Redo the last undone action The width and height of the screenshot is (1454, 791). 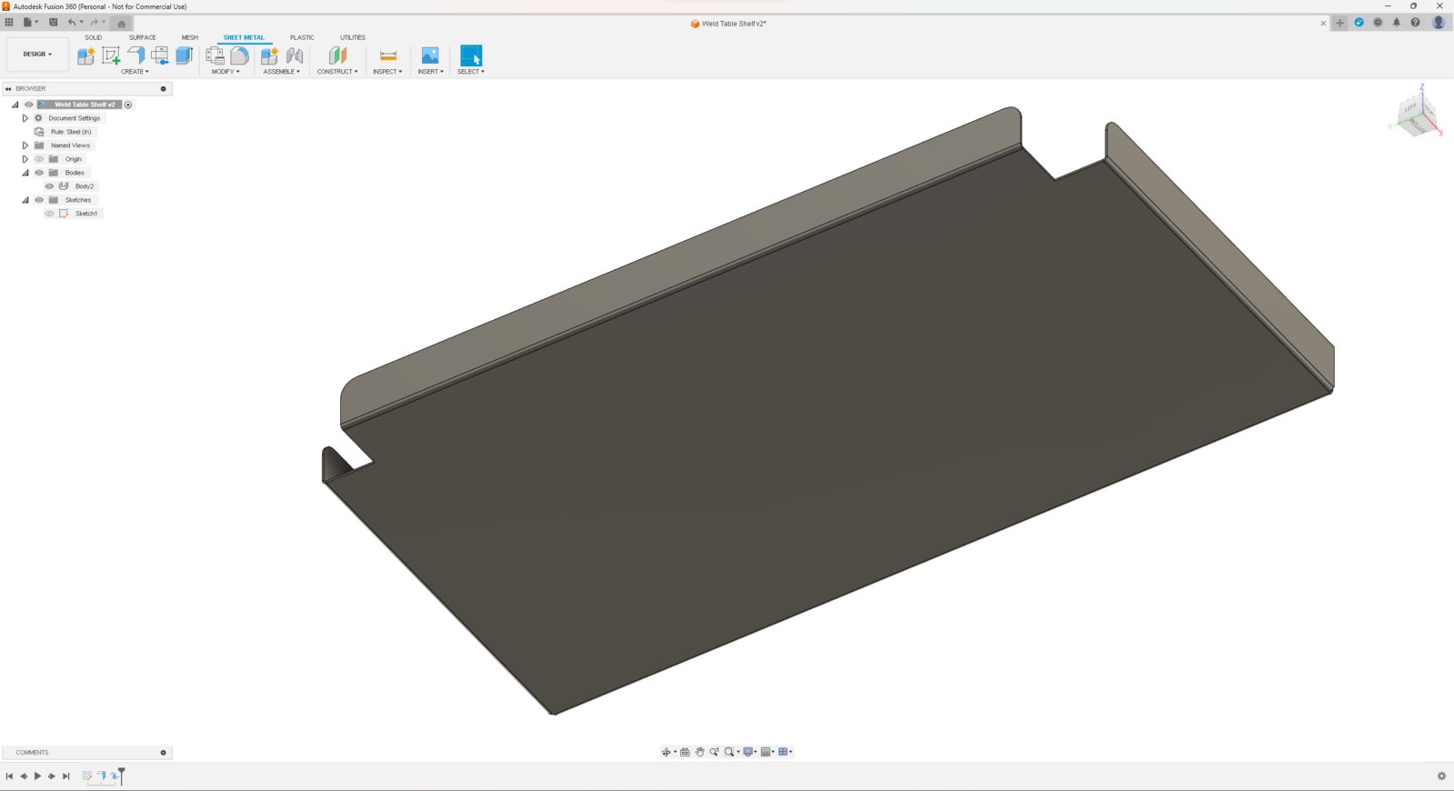tap(94, 23)
